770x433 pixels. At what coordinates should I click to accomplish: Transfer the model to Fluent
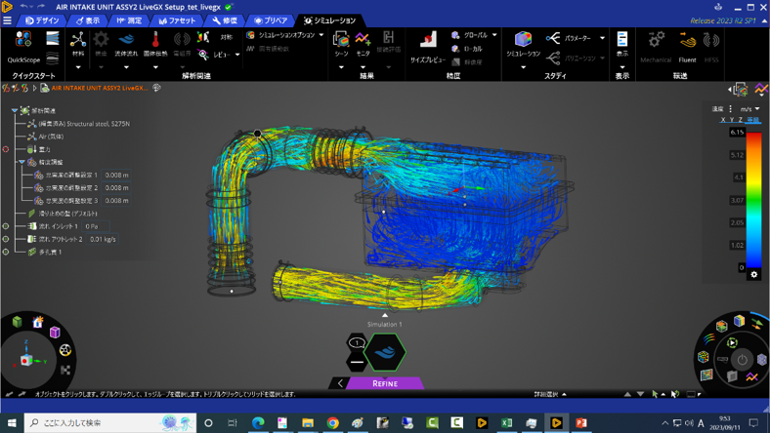tap(687, 47)
